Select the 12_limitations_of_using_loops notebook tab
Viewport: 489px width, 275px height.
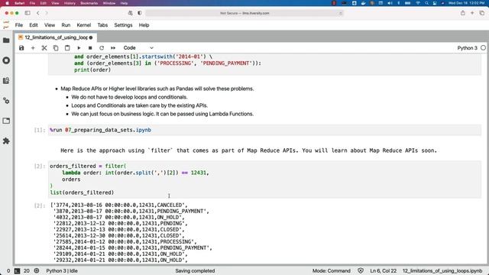pyautogui.click(x=56, y=37)
